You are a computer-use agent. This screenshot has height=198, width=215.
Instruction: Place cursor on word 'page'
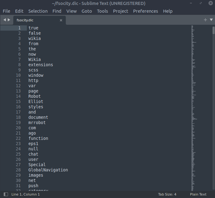[x=33, y=91]
